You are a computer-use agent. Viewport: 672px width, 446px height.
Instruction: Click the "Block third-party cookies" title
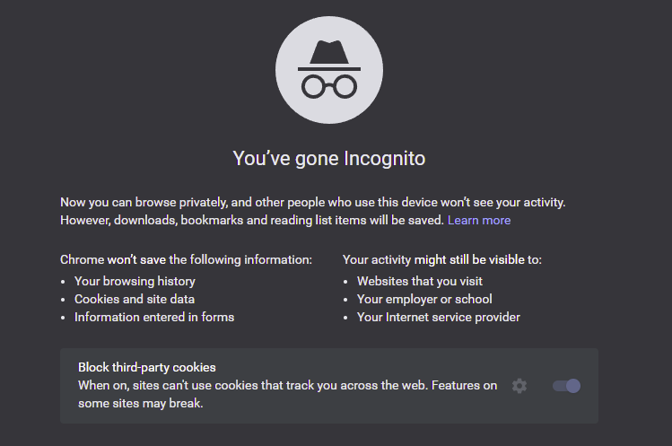coord(146,368)
